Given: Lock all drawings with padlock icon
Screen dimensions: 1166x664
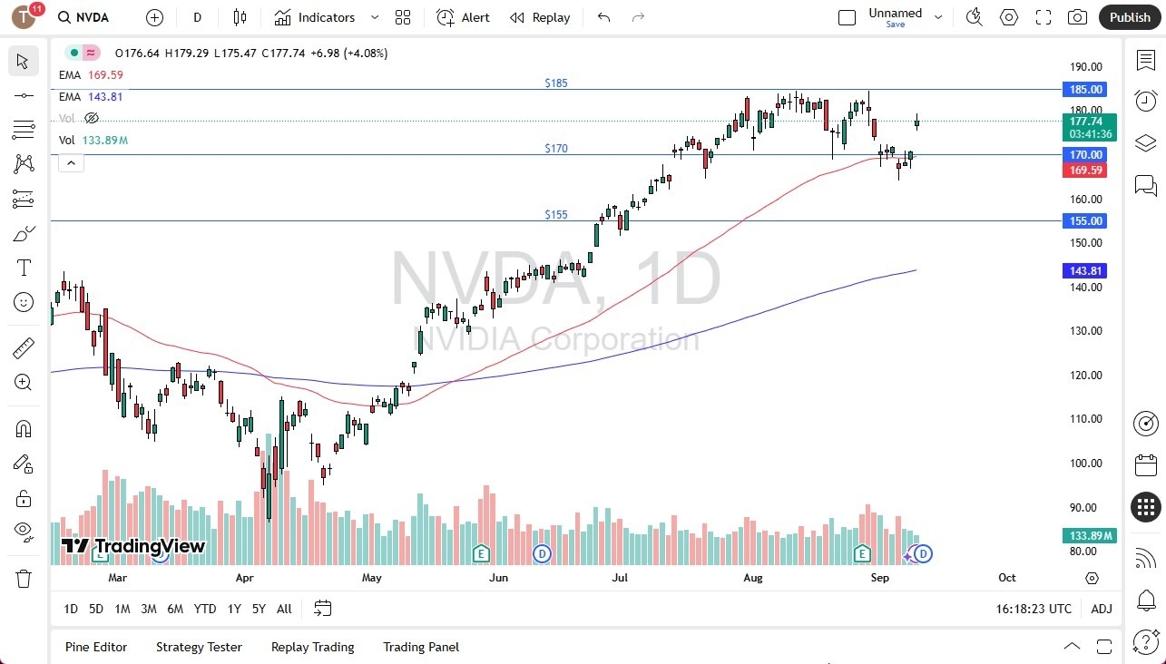Looking at the screenshot, I should pyautogui.click(x=23, y=498).
